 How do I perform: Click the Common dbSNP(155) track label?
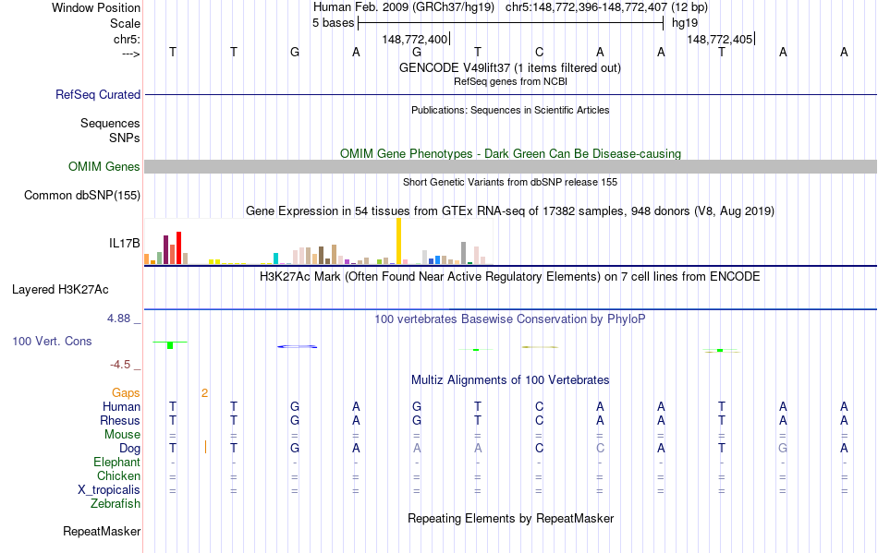[x=82, y=195]
